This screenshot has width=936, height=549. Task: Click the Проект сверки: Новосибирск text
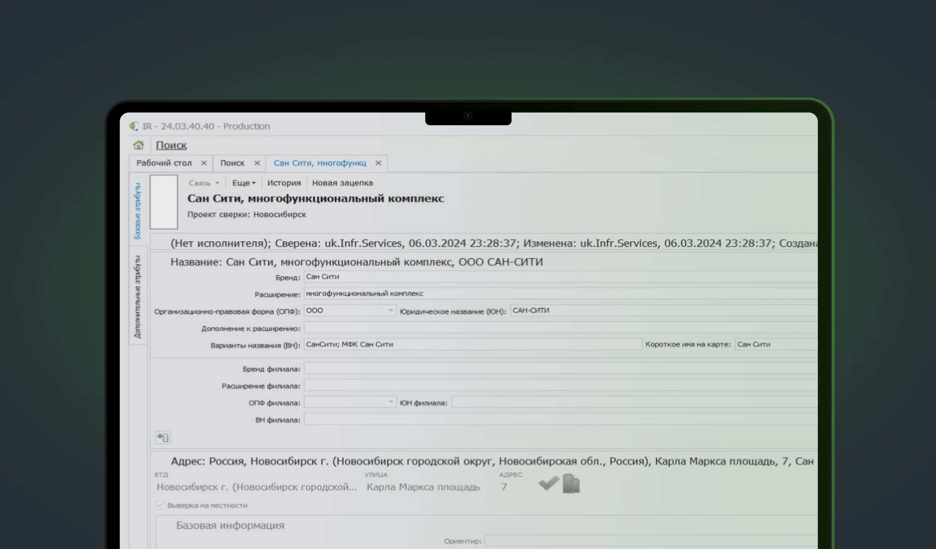click(x=247, y=214)
